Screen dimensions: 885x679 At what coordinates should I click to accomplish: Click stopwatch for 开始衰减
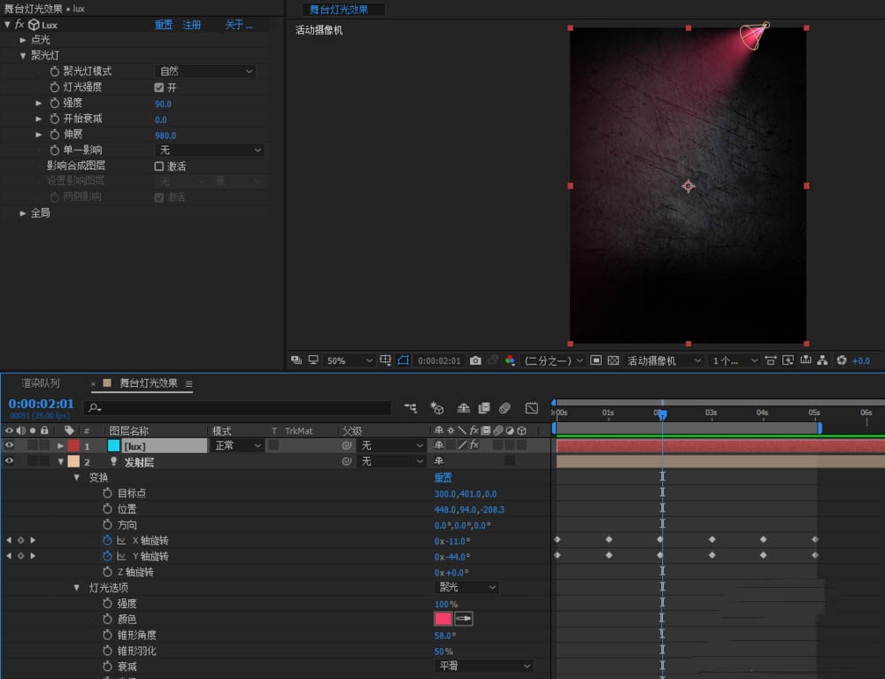tap(55, 119)
